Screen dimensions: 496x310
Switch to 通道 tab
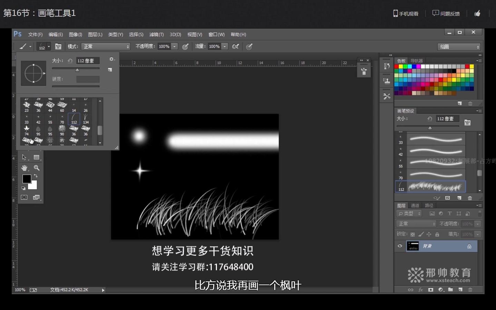415,206
